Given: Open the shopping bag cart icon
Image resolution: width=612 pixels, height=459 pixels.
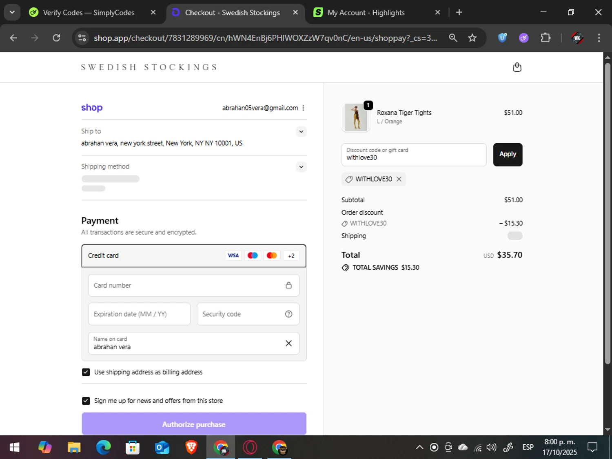Looking at the screenshot, I should [x=517, y=67].
